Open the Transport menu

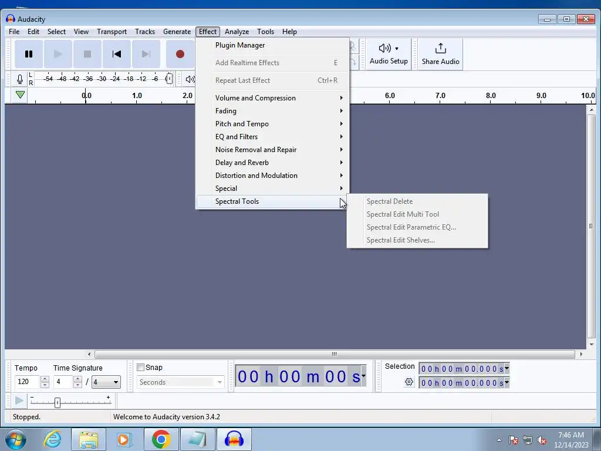(112, 32)
